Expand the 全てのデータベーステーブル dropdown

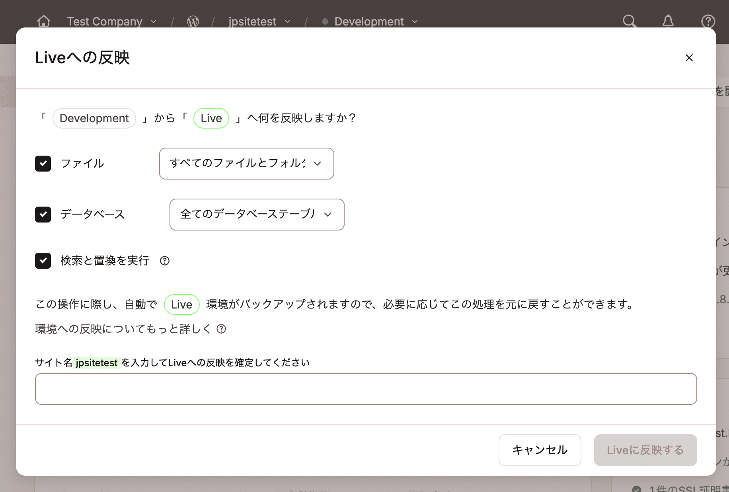[257, 215]
